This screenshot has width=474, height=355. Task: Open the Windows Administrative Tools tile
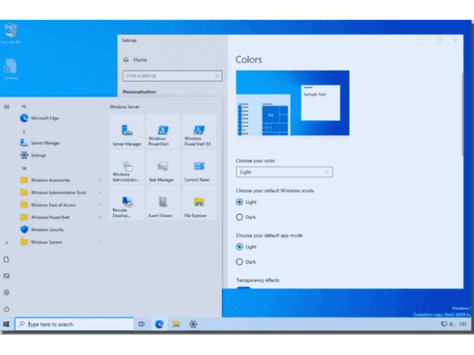pyautogui.click(x=127, y=167)
